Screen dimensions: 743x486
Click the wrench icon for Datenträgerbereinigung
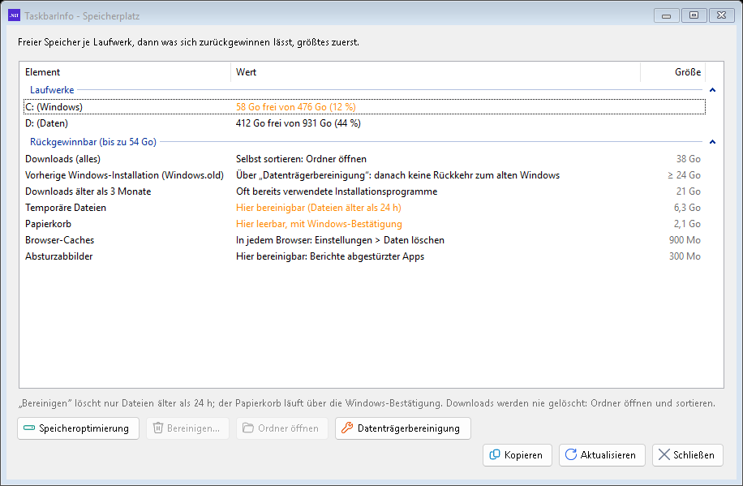pos(347,428)
